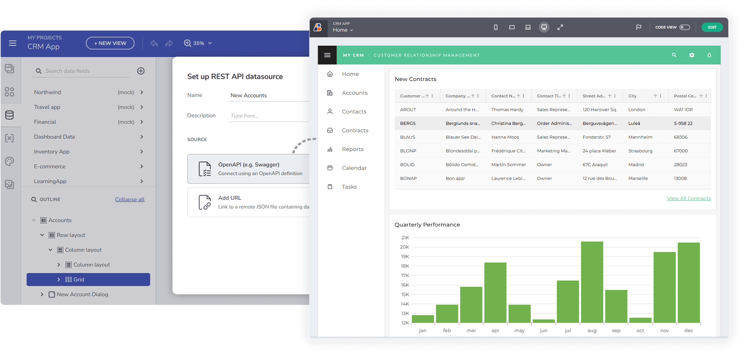Click the undo arrow in the toolbar
This screenshot has width=747, height=361.
tap(154, 43)
